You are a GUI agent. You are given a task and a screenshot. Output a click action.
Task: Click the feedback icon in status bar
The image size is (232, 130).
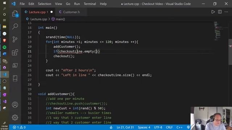coord(188,127)
